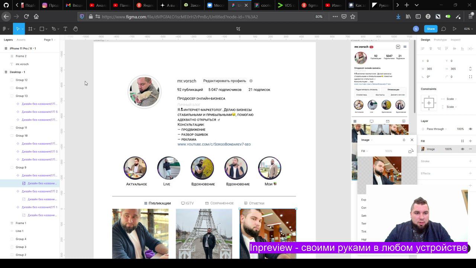Go to browser home page
Image resolution: width=476 pixels, height=268 pixels.
click(x=36, y=16)
